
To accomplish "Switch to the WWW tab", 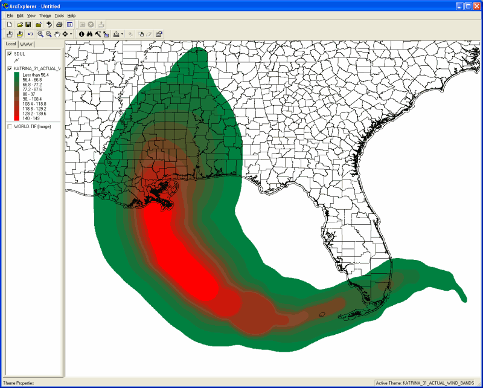I will 27,44.
